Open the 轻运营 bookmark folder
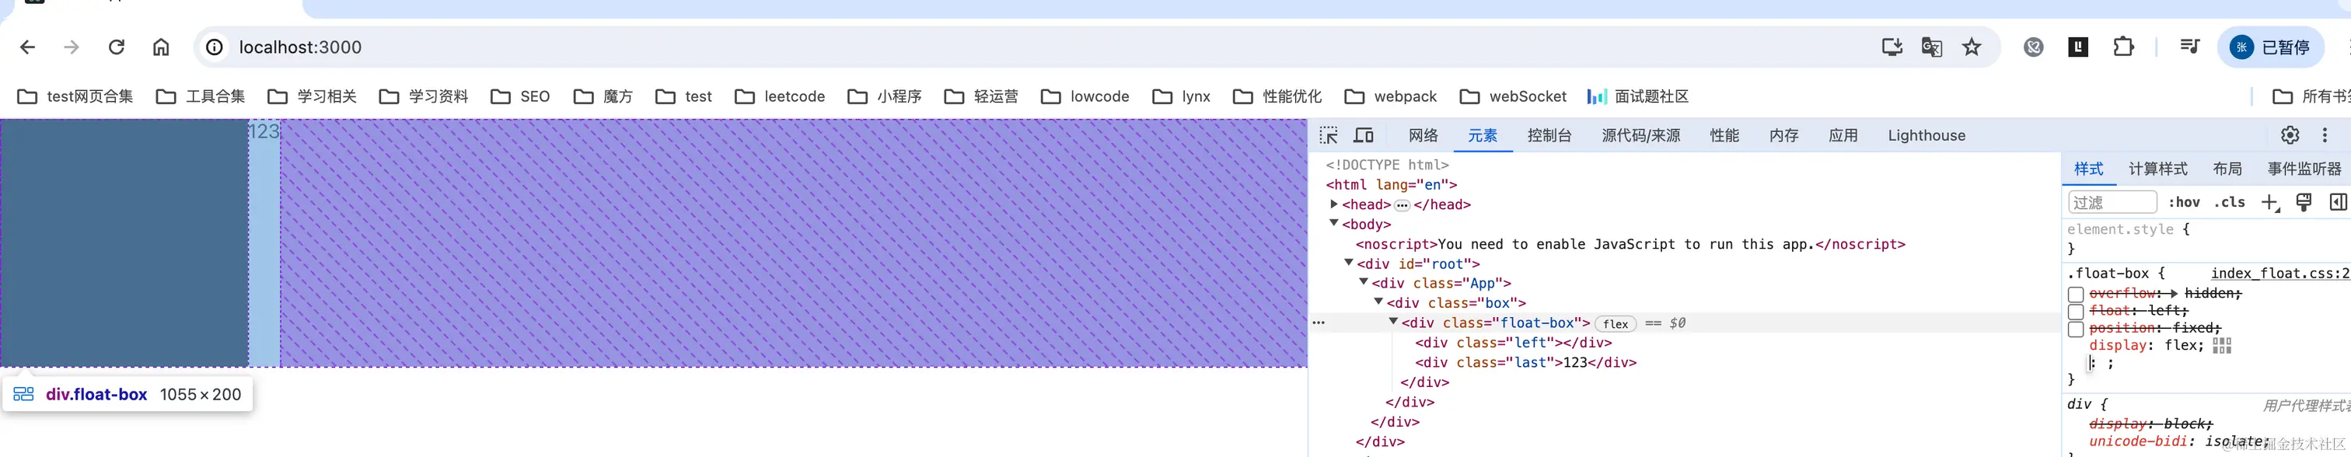This screenshot has width=2351, height=457. [982, 96]
